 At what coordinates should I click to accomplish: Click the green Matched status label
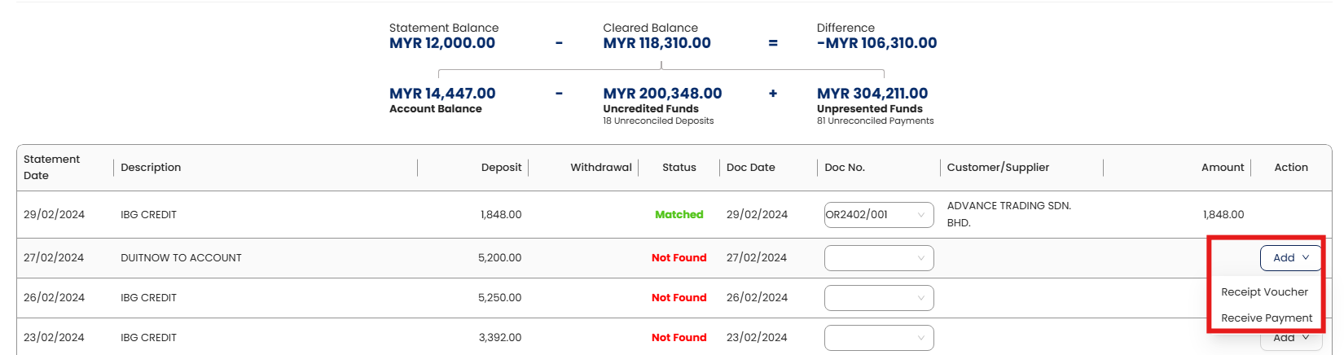679,214
